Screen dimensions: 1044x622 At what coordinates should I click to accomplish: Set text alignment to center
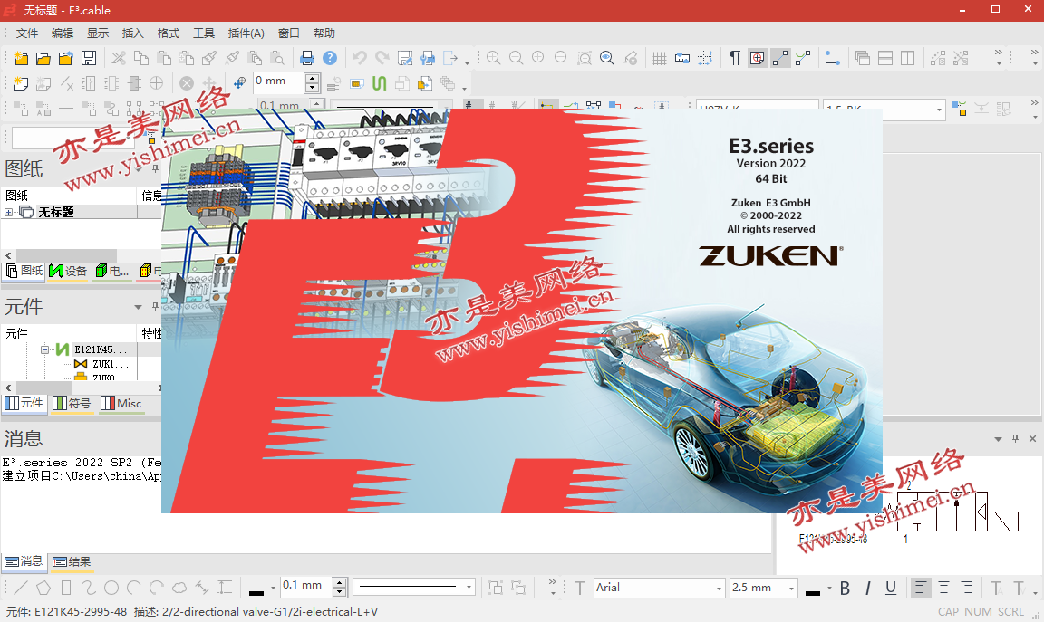coord(943,589)
